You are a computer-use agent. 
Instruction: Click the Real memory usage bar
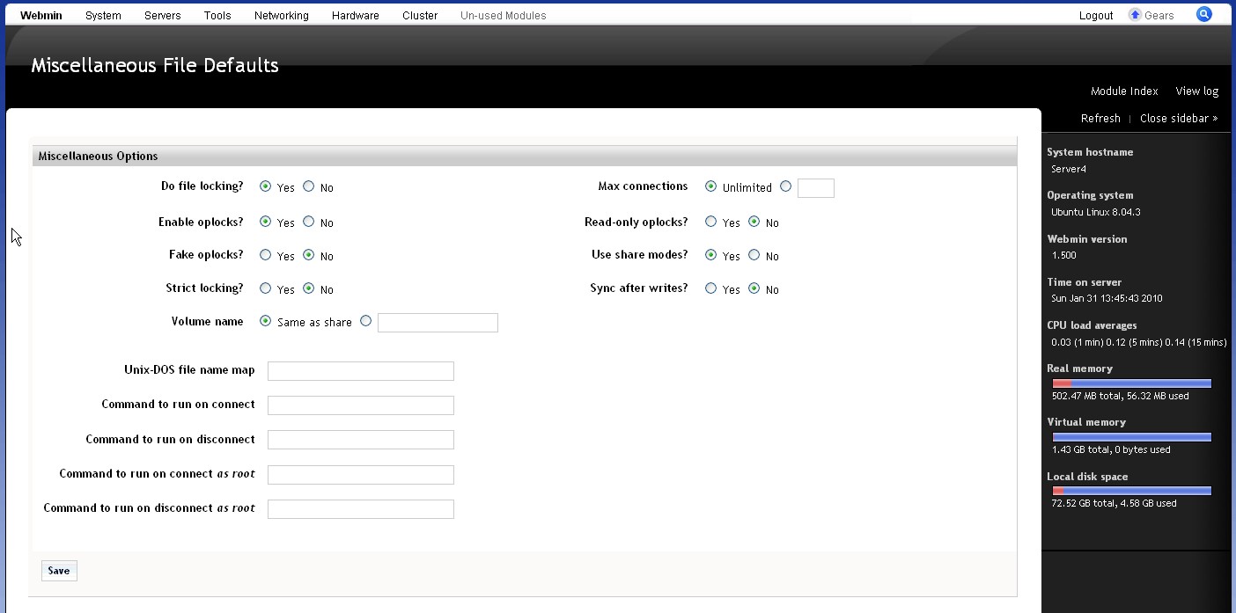pyautogui.click(x=1131, y=383)
